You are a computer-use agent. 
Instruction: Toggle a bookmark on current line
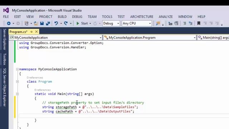point(199,23)
